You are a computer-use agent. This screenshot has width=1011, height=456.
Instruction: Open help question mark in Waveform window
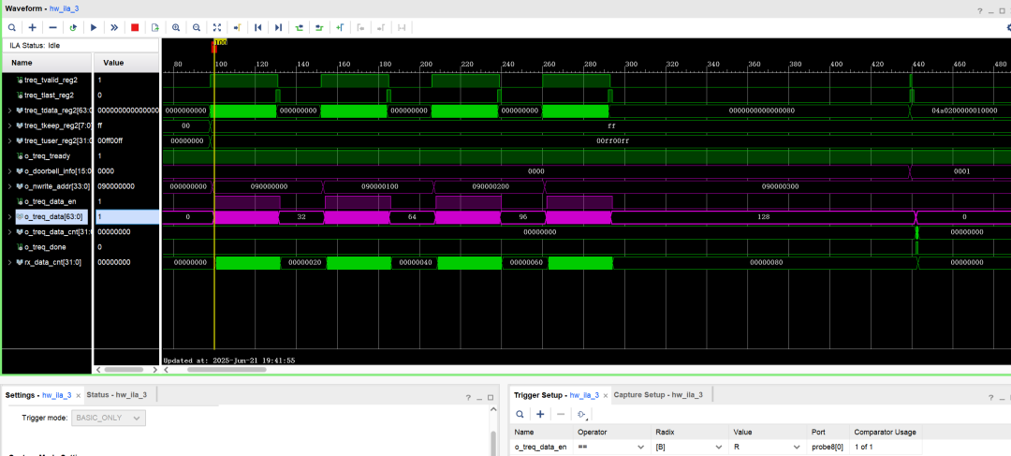pos(979,11)
